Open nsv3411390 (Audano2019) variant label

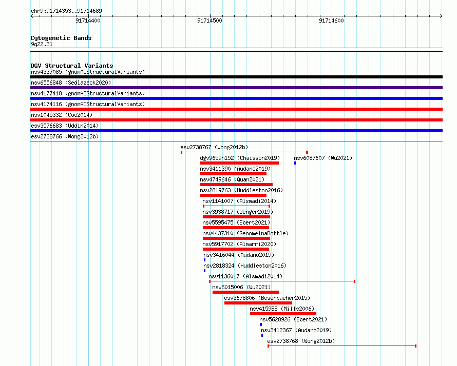tap(235, 169)
